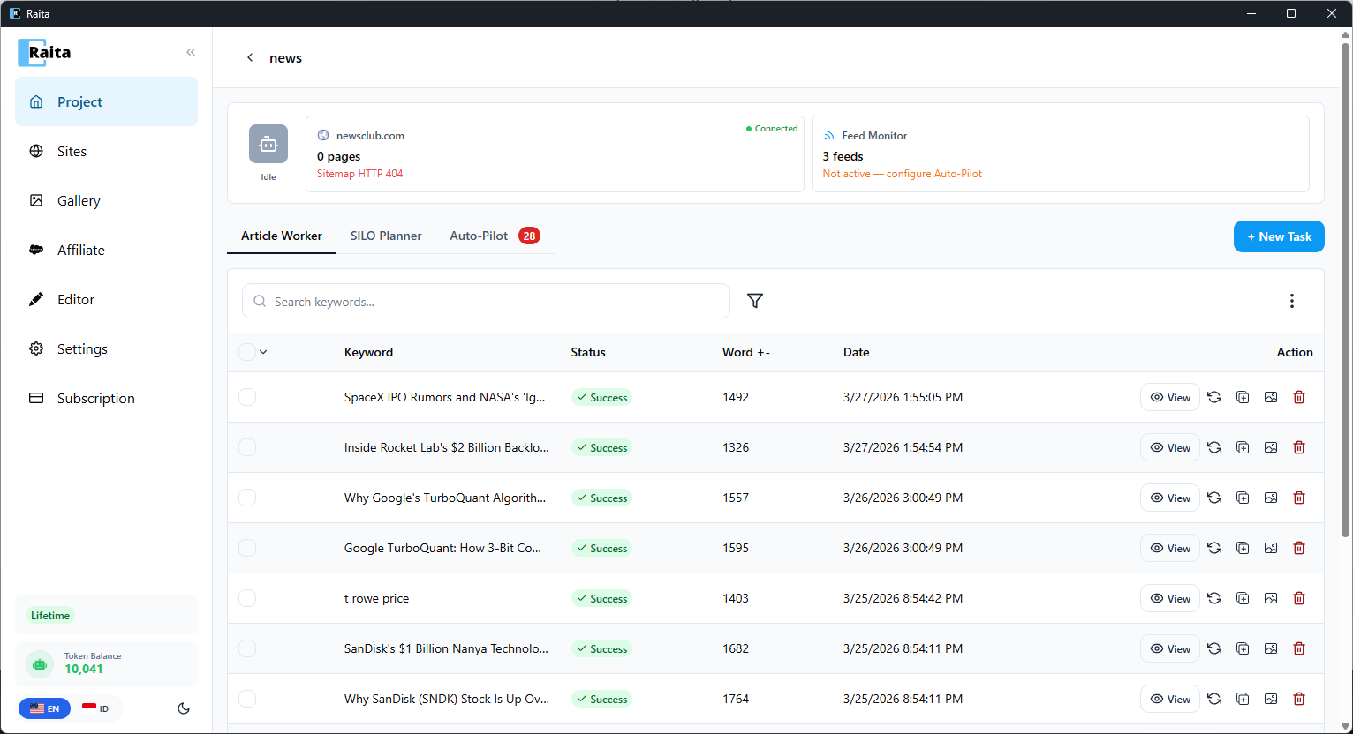This screenshot has width=1353, height=734.
Task: Toggle dark mode moon icon
Action: [184, 708]
